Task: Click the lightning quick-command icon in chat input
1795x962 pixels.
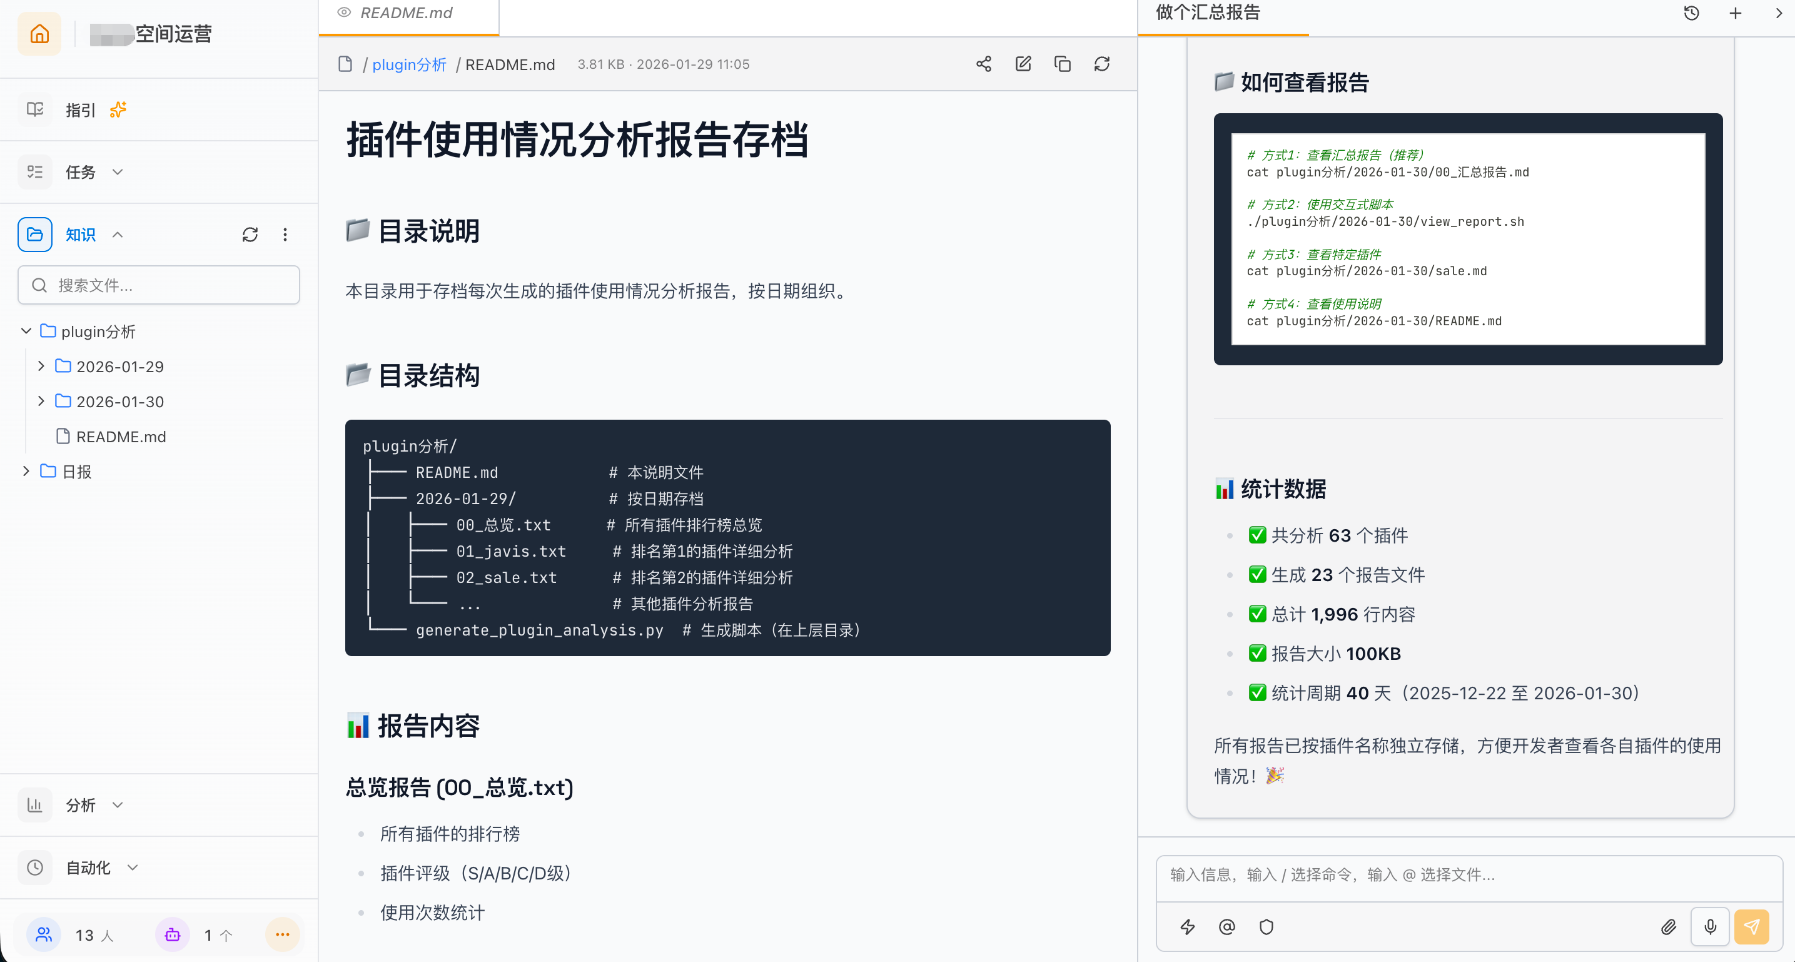Action: [1187, 927]
